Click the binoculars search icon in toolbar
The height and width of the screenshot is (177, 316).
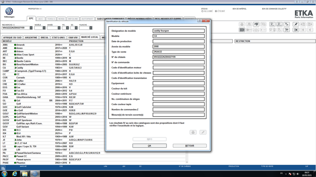pos(256,24)
